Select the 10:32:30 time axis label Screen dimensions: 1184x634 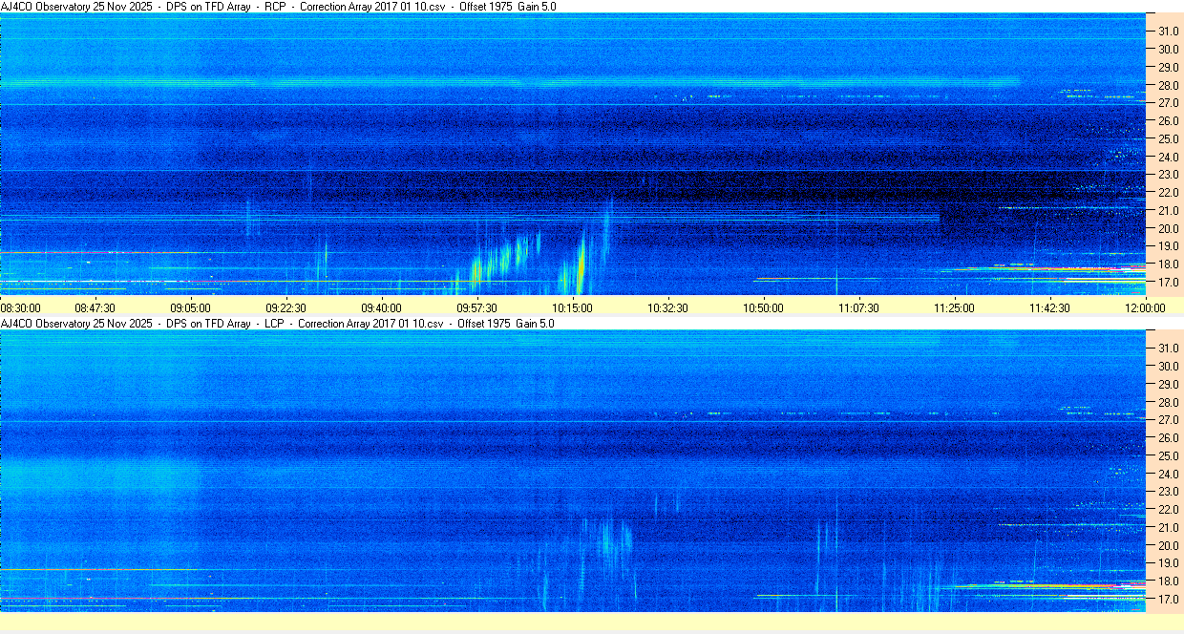[668, 307]
